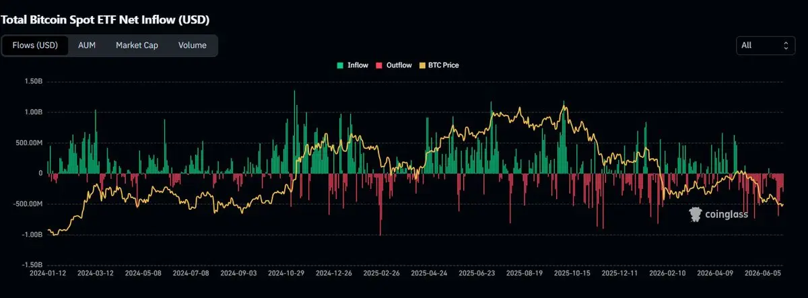
Task: Click the 2025-02-26 date label
Action: [382, 274]
